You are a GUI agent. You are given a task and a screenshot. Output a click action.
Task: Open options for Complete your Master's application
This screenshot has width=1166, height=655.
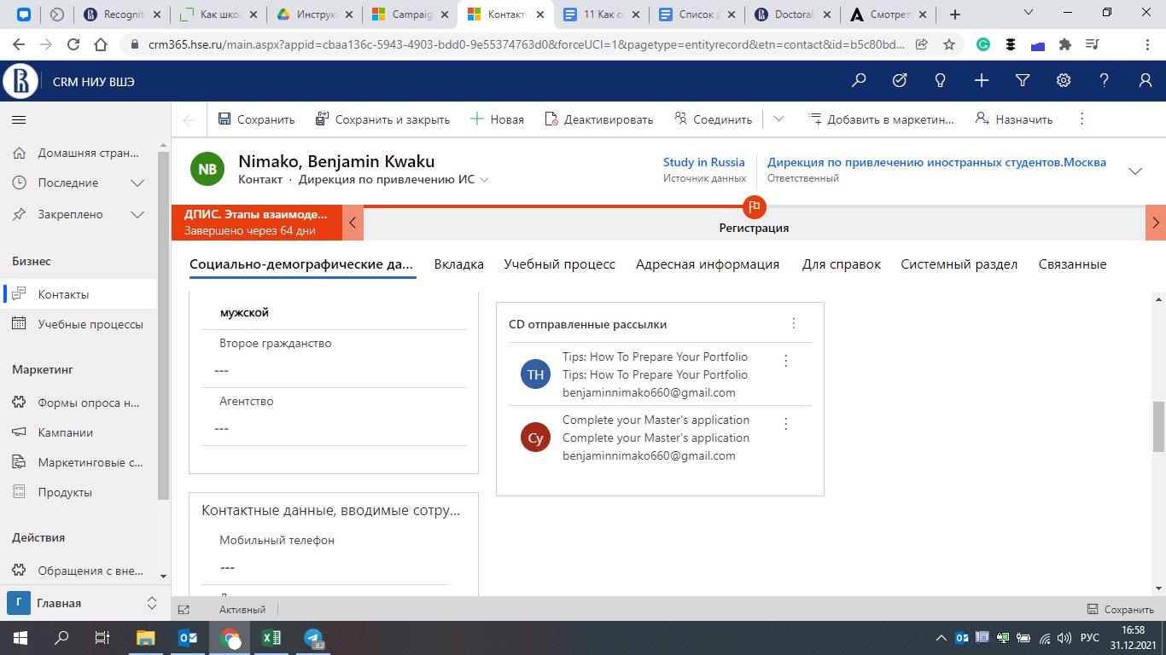(x=786, y=424)
